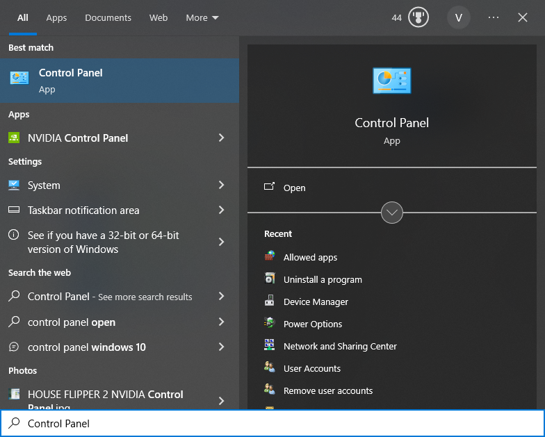Click the search magnifier in the search box

point(14,423)
